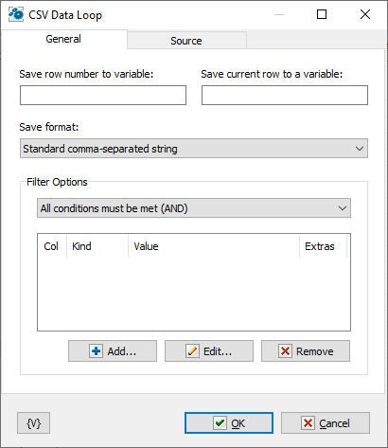
Task: Focus the Save current row to a variable field
Action: click(x=285, y=95)
